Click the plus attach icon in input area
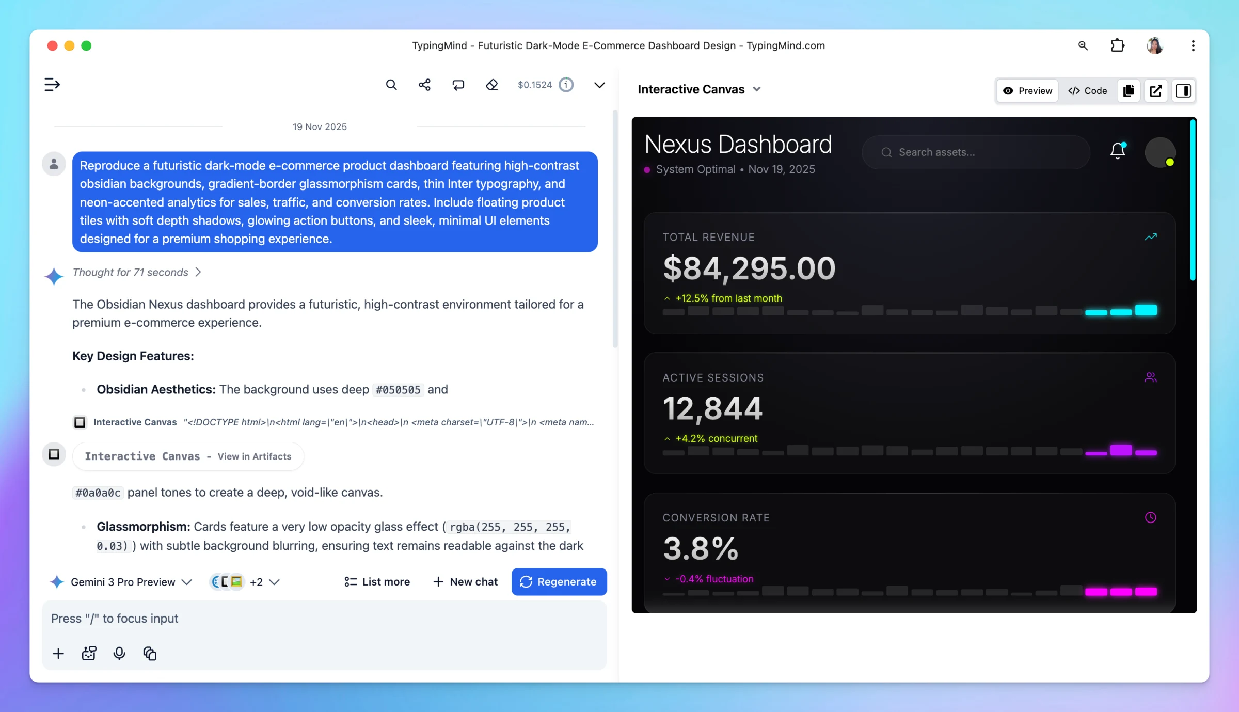The width and height of the screenshot is (1239, 712). pos(58,654)
